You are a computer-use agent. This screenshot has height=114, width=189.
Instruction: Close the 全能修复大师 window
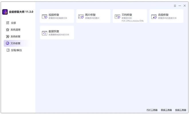coord(184,6)
